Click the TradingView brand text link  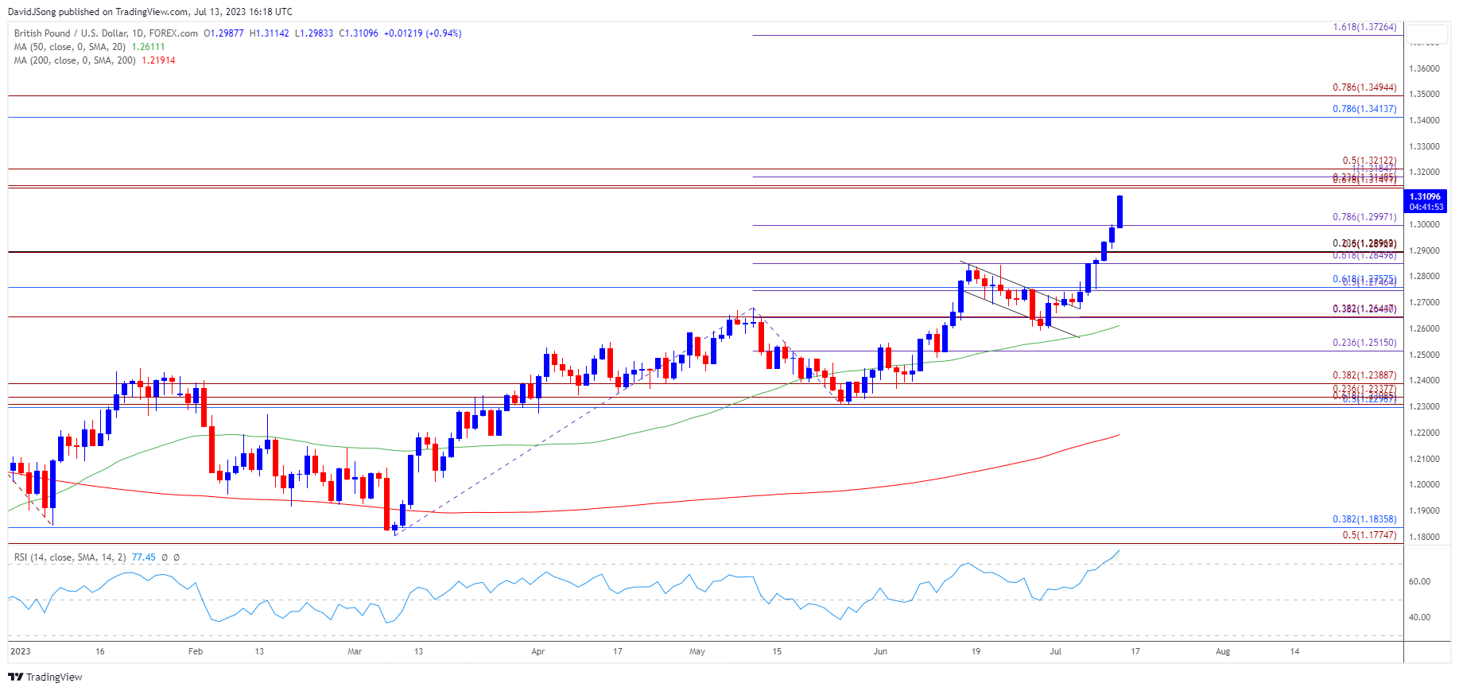54,677
